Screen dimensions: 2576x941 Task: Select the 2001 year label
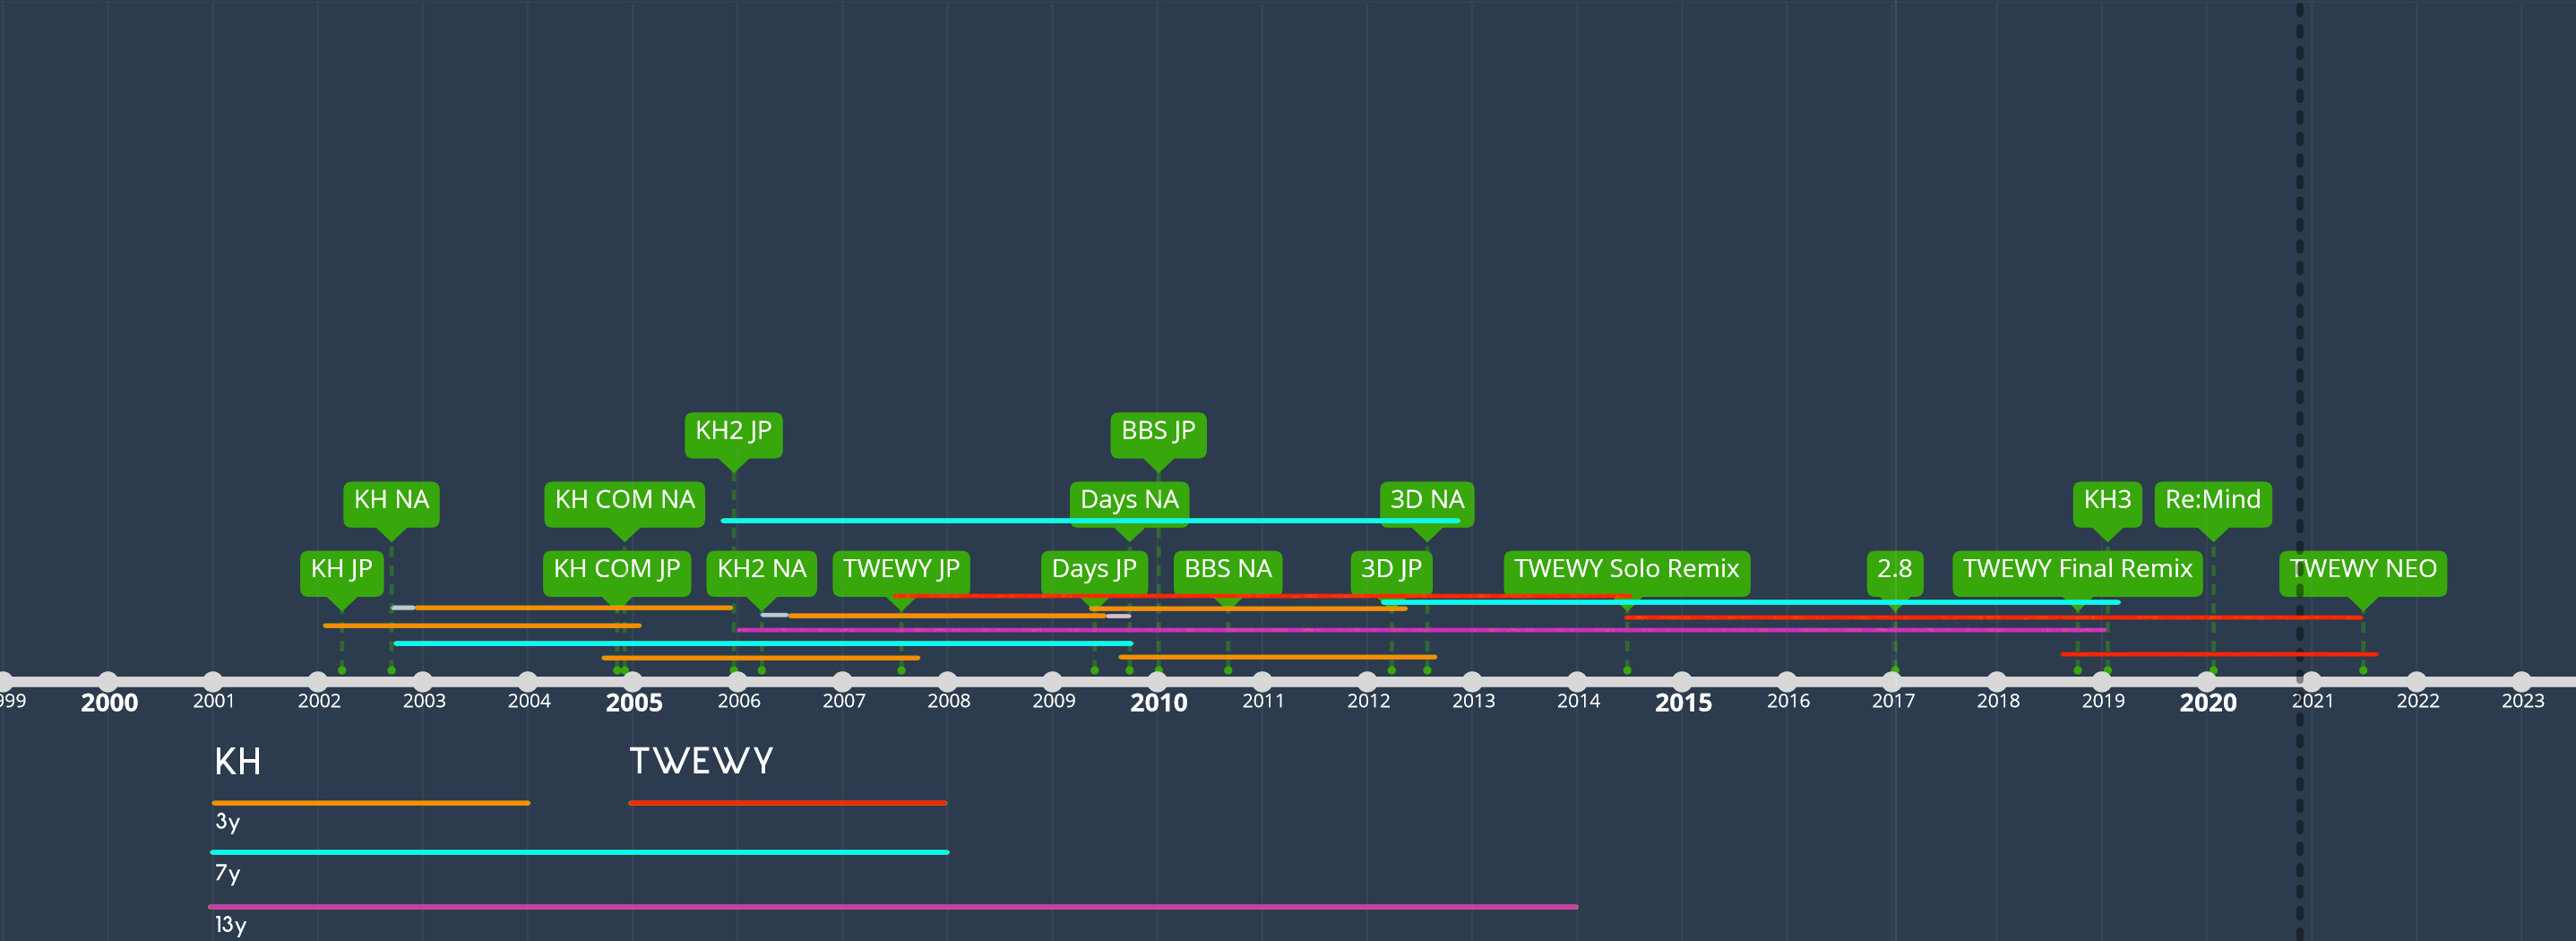point(213,701)
